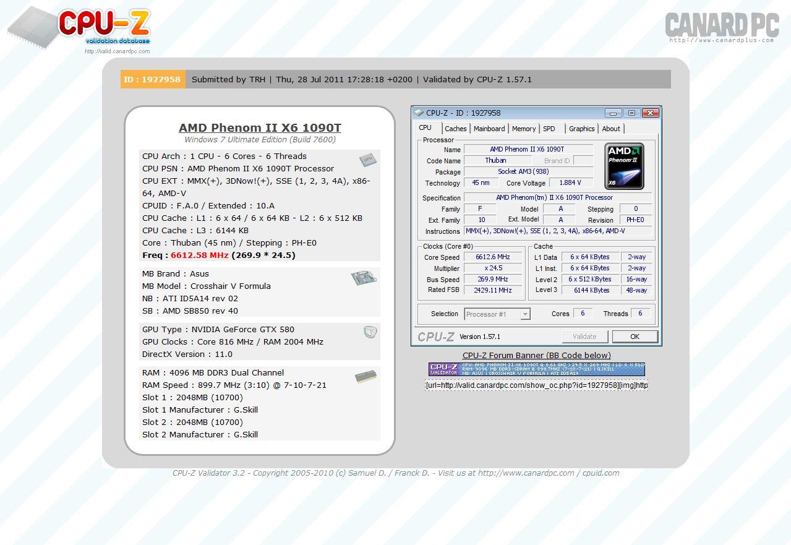The height and width of the screenshot is (545, 791).
Task: Click the AMD Phenom II X6 1090T heading
Action: pyautogui.click(x=260, y=127)
